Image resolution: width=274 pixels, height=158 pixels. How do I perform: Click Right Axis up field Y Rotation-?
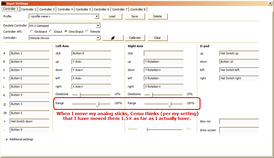(x=163, y=62)
